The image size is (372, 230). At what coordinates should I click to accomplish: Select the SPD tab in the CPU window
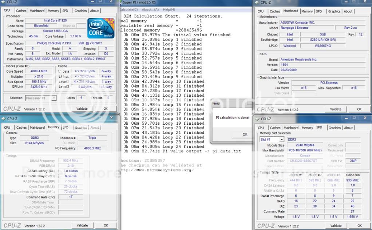(x=65, y=11)
